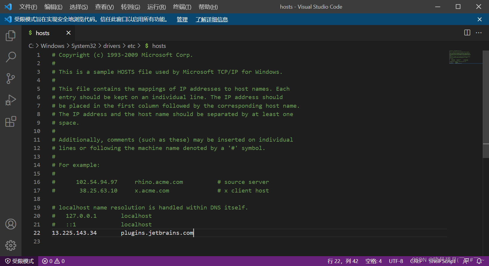
Task: Expand the etc breadcrumb segment
Action: 131,46
